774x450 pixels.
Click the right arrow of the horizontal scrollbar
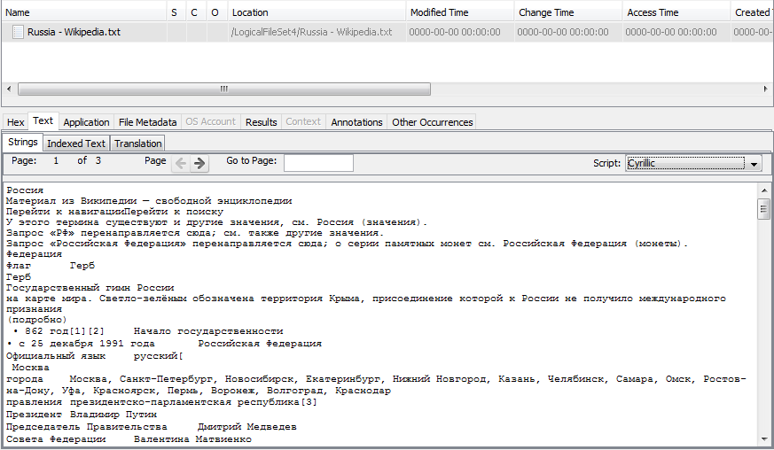(x=767, y=89)
